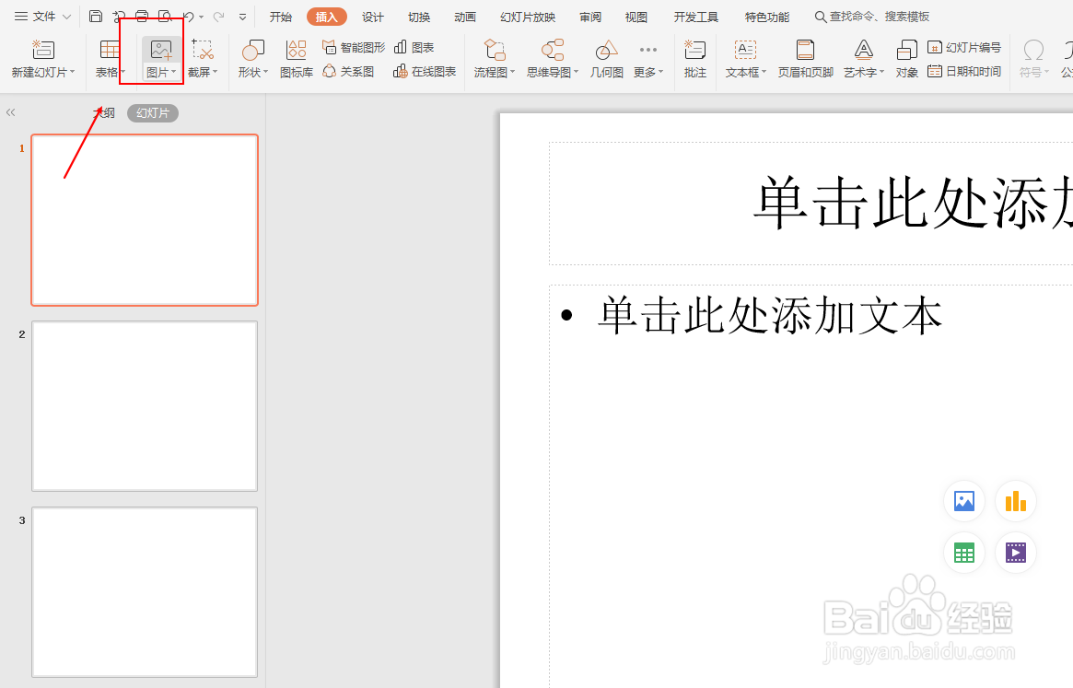Open the Slide Show (幻灯片放映) tab
Viewport: 1073px width, 688px height.
528,17
